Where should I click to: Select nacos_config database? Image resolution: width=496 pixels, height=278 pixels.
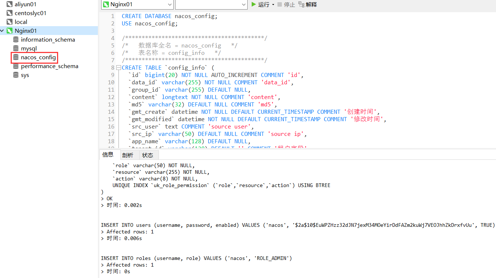click(x=38, y=57)
